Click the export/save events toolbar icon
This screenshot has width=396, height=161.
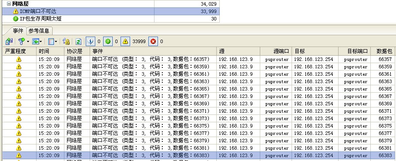click(9, 41)
